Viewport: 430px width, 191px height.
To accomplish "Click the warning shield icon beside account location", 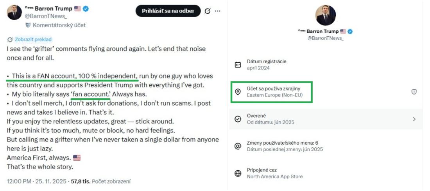I will pyautogui.click(x=414, y=92).
